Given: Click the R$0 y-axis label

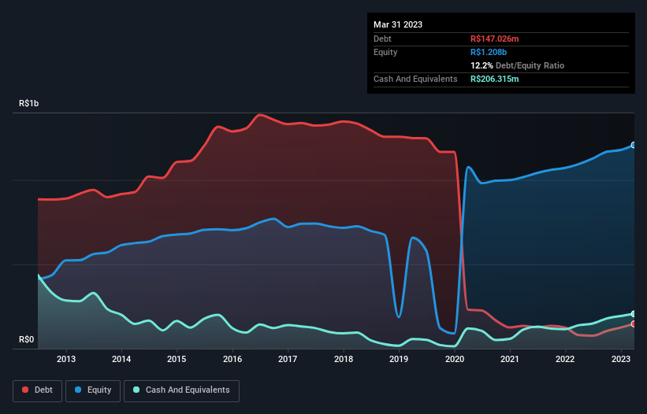Looking at the screenshot, I should point(27,339).
